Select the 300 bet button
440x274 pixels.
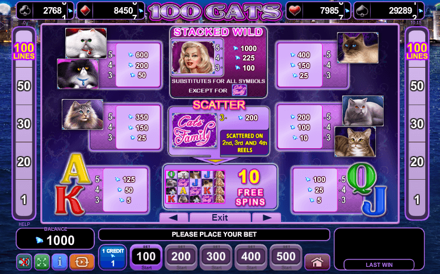216,257
